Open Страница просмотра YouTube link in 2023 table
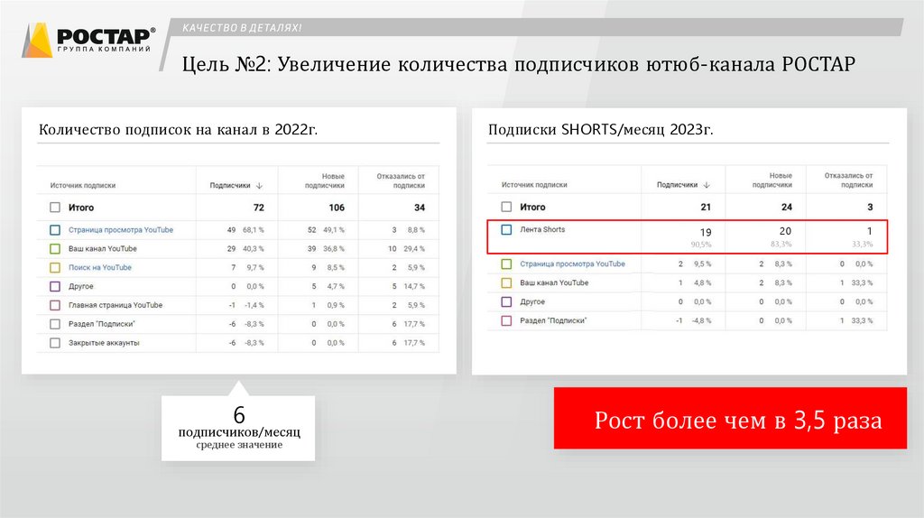Image resolution: width=924 pixels, height=518 pixels. [572, 264]
